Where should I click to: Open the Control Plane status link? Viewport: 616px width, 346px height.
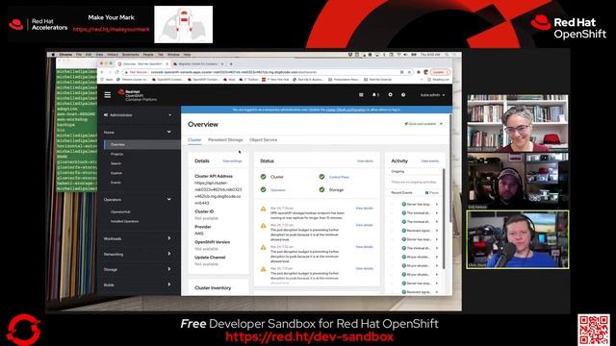click(x=339, y=177)
